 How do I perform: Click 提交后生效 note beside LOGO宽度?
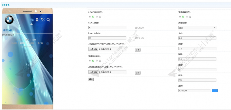pyautogui.click(x=139, y=28)
